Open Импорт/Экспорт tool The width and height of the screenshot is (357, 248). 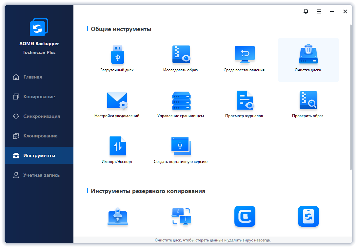click(x=117, y=146)
